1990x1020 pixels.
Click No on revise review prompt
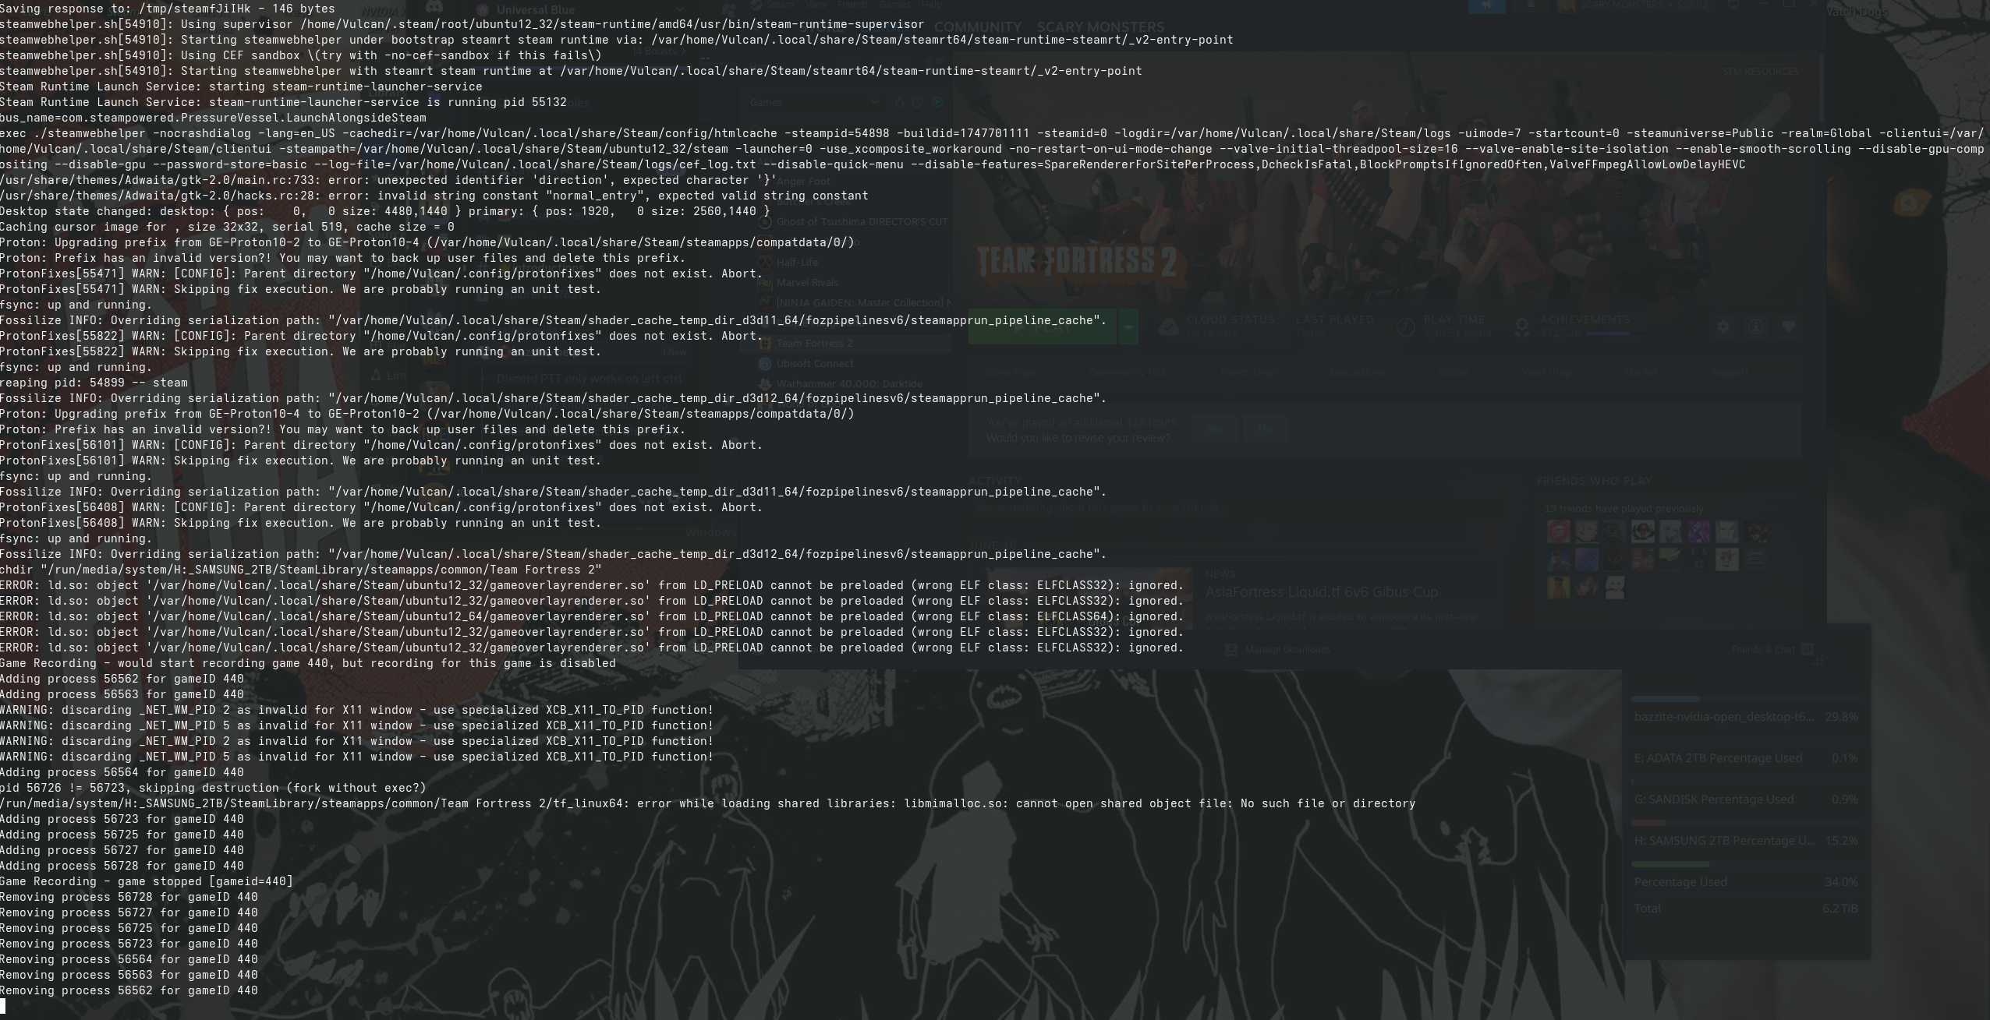point(1264,429)
